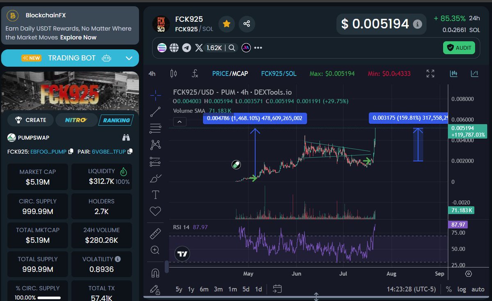Open chart time axis settings gear
The width and height of the screenshot is (492, 301).
coord(469,273)
